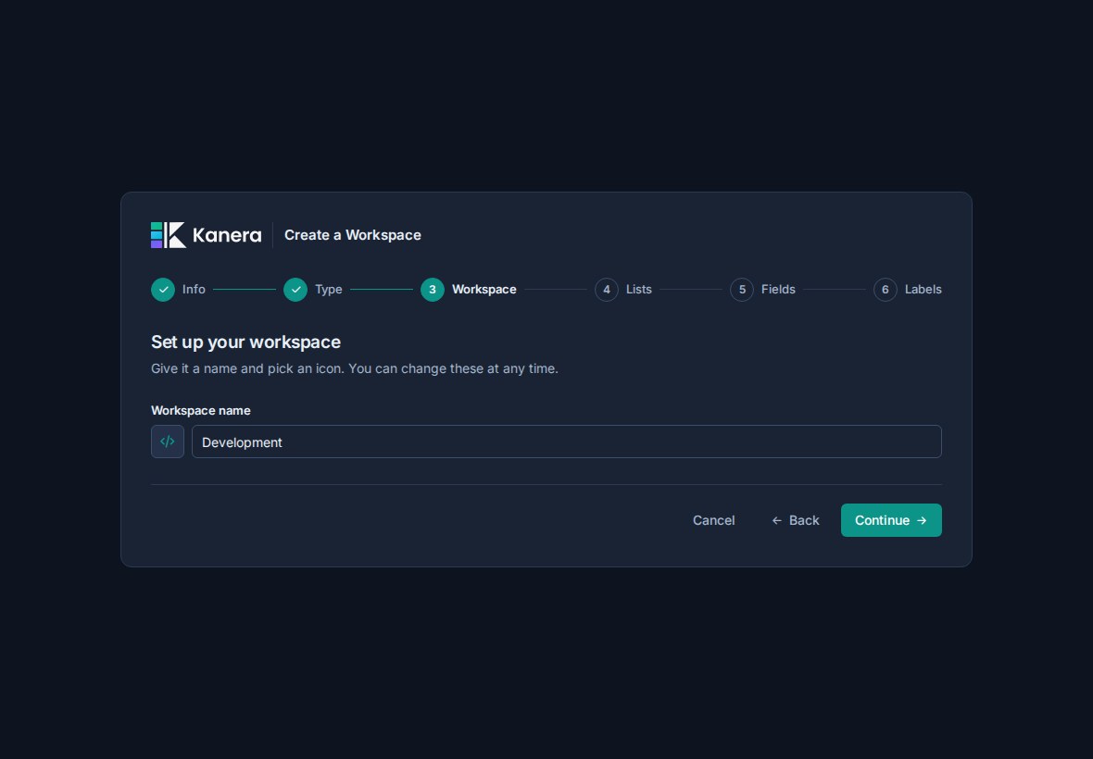
Task: Open the workspace icon picker button
Action: tap(168, 442)
